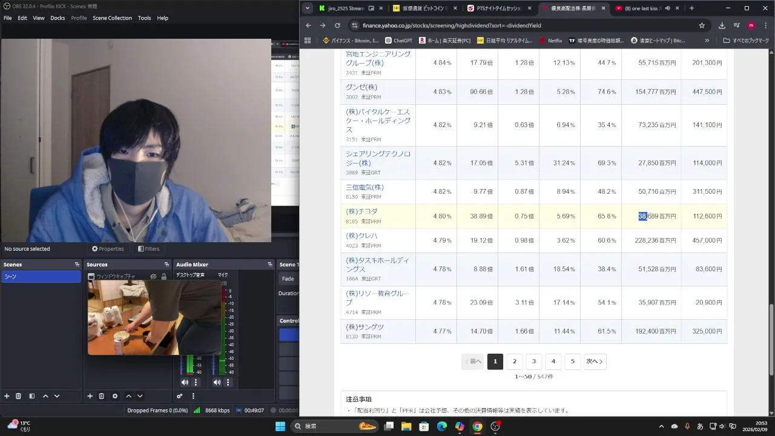Mute the マイク audio channel
775x436 pixels.
click(x=217, y=382)
